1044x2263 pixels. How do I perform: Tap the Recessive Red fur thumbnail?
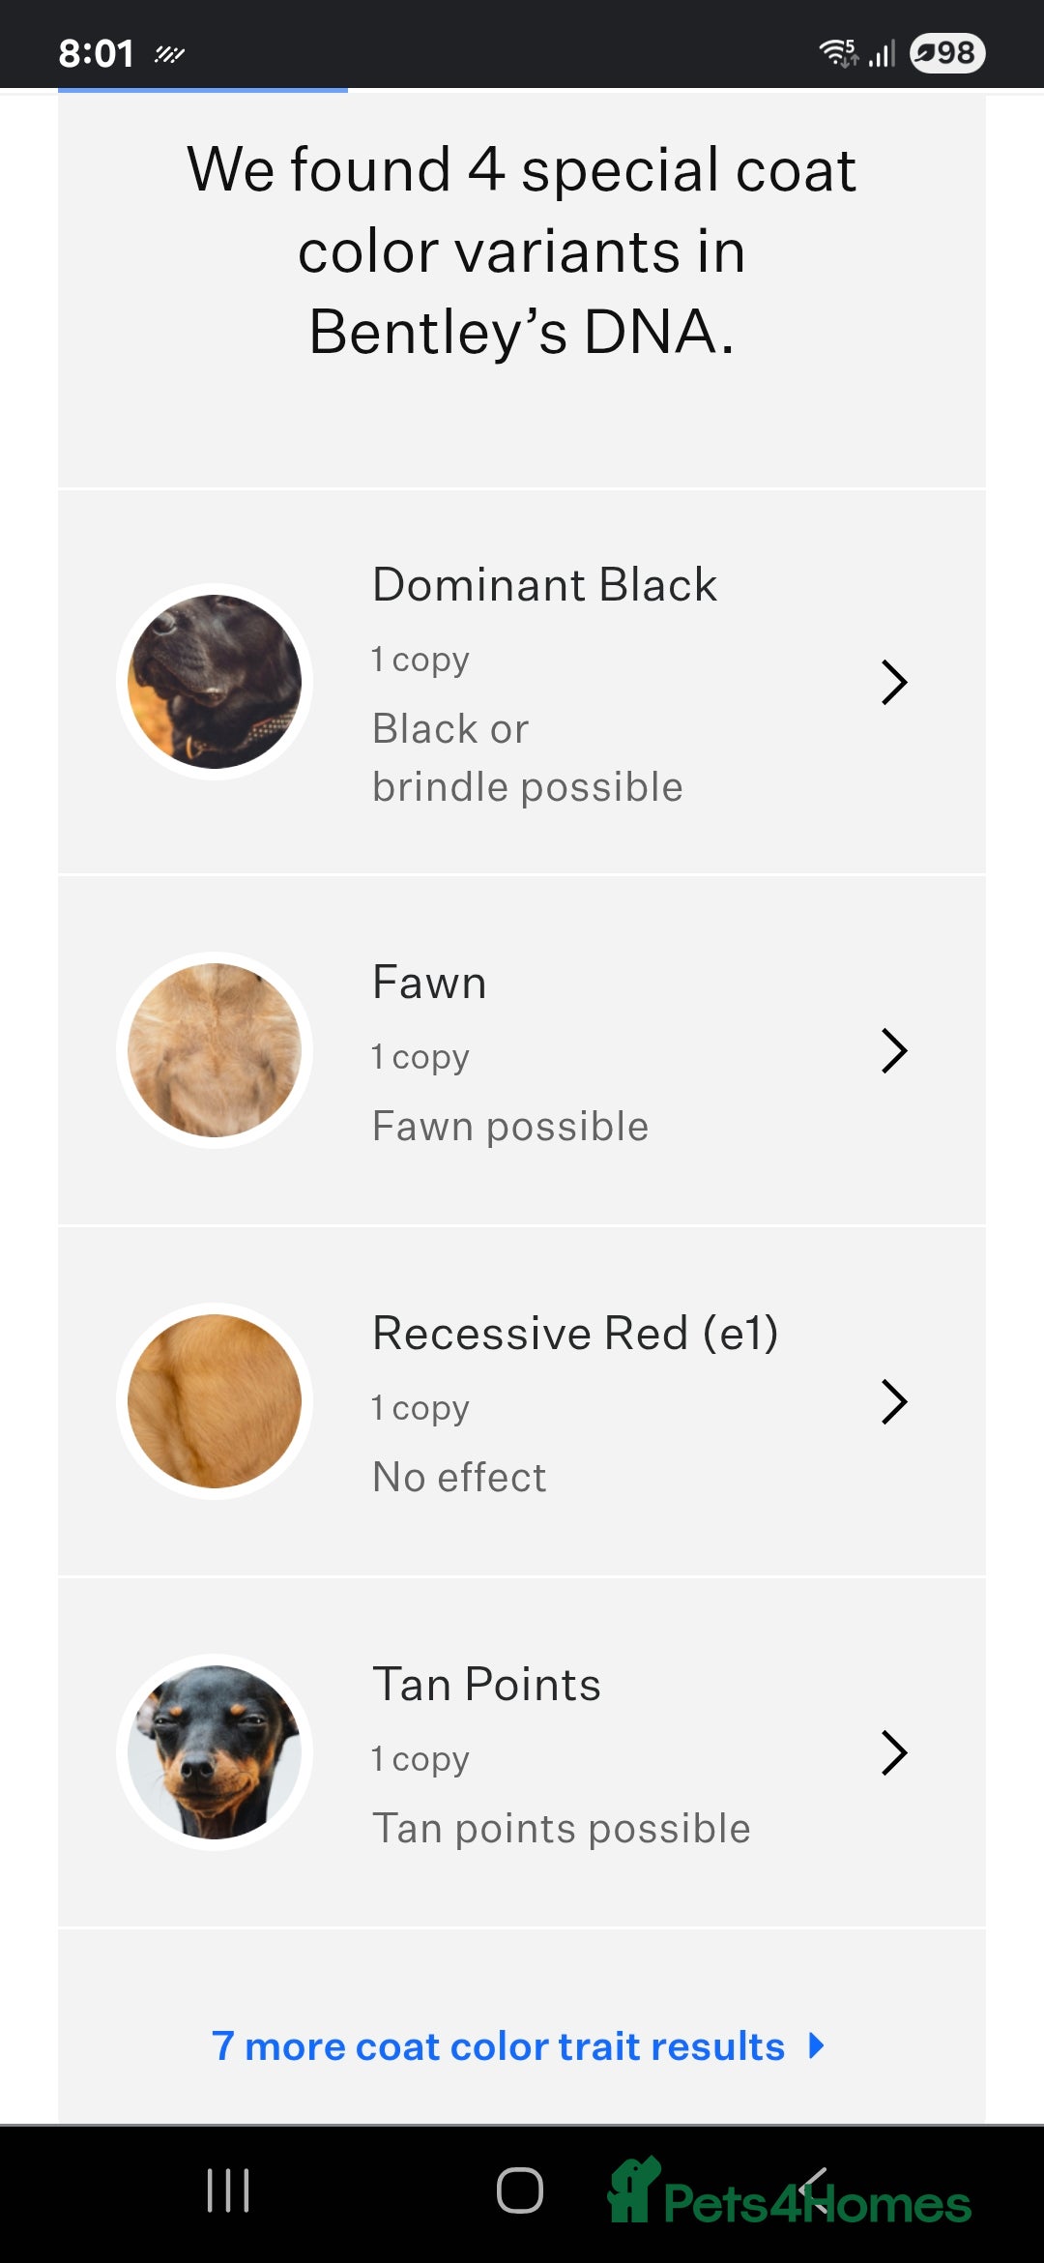pos(215,1401)
